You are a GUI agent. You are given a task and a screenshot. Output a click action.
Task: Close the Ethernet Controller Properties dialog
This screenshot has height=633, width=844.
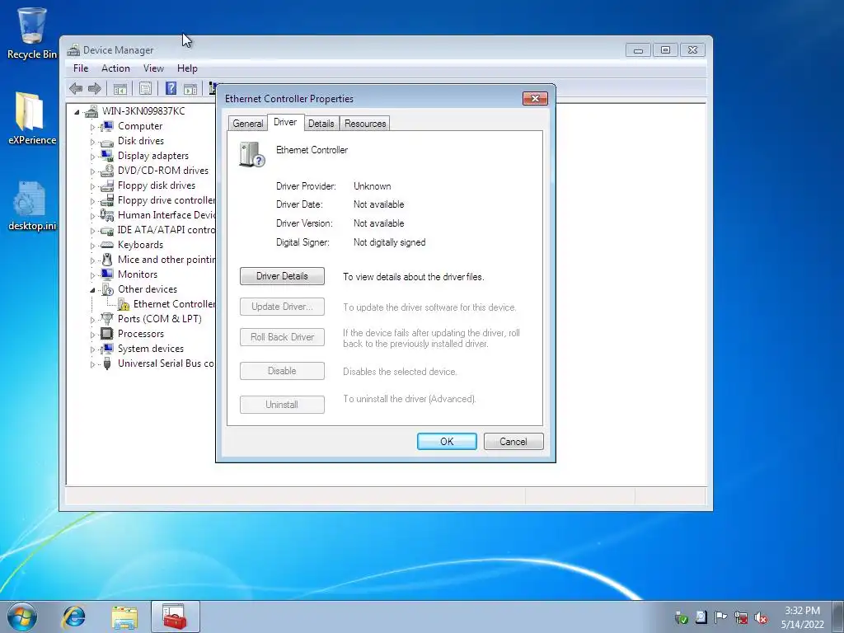tap(535, 99)
